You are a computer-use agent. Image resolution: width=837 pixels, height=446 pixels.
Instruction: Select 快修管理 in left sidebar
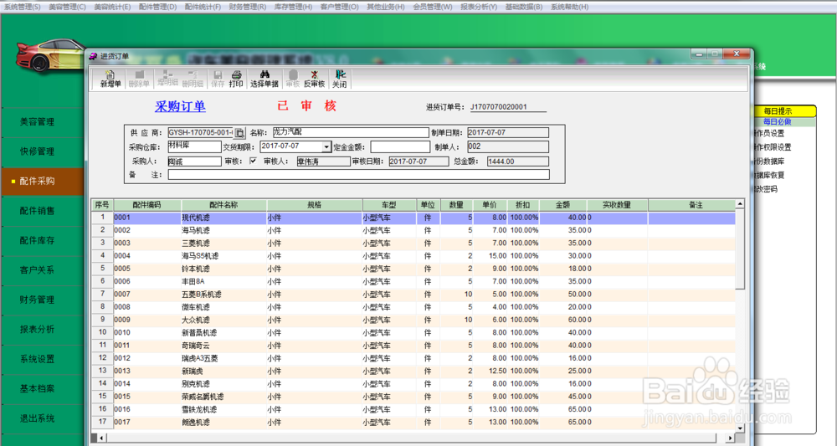click(42, 151)
